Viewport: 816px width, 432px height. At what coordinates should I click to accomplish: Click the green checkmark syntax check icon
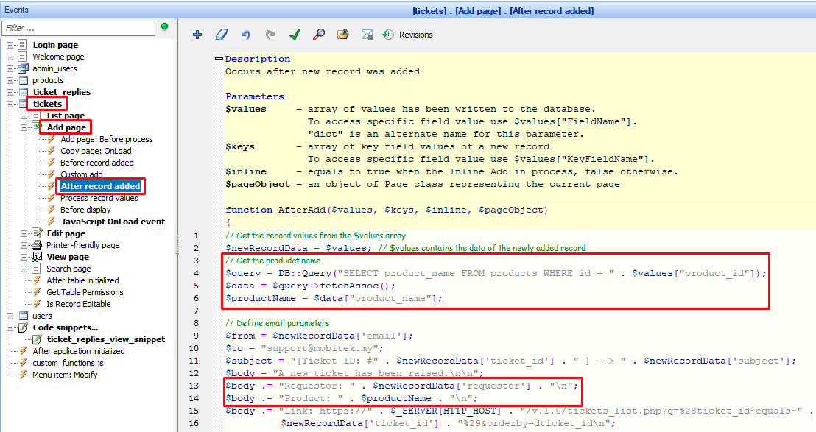pos(294,35)
